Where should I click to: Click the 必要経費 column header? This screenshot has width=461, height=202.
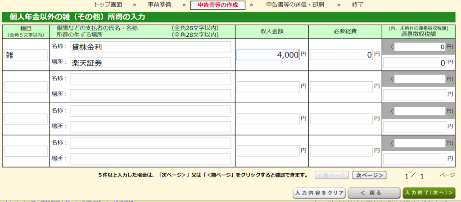point(345,32)
